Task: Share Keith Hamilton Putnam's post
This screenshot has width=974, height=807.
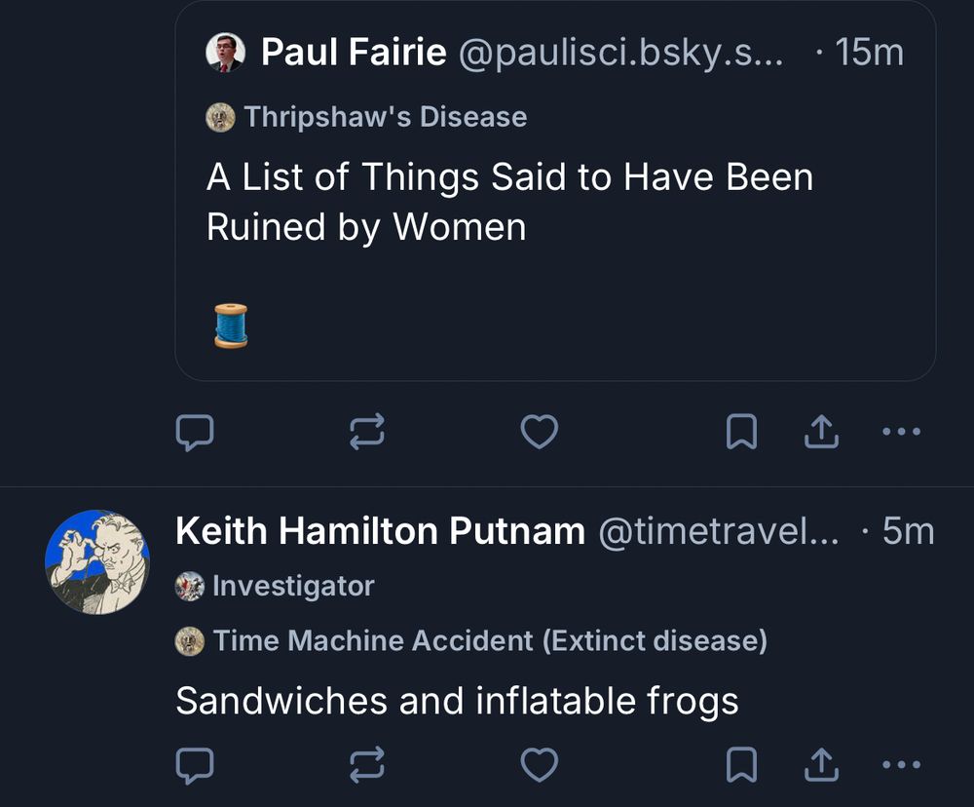Action: (x=821, y=764)
